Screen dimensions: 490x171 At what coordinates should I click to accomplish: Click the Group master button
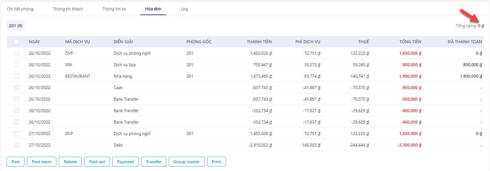click(187, 162)
